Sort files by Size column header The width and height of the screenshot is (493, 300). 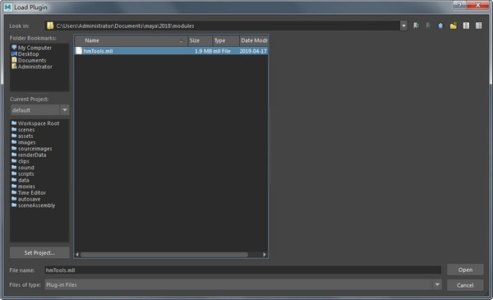click(200, 40)
